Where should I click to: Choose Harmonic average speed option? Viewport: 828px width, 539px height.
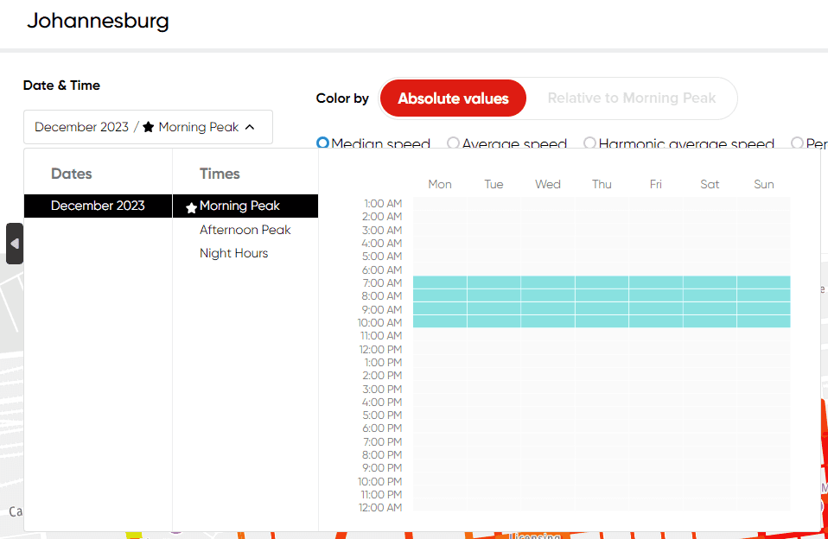tap(589, 143)
